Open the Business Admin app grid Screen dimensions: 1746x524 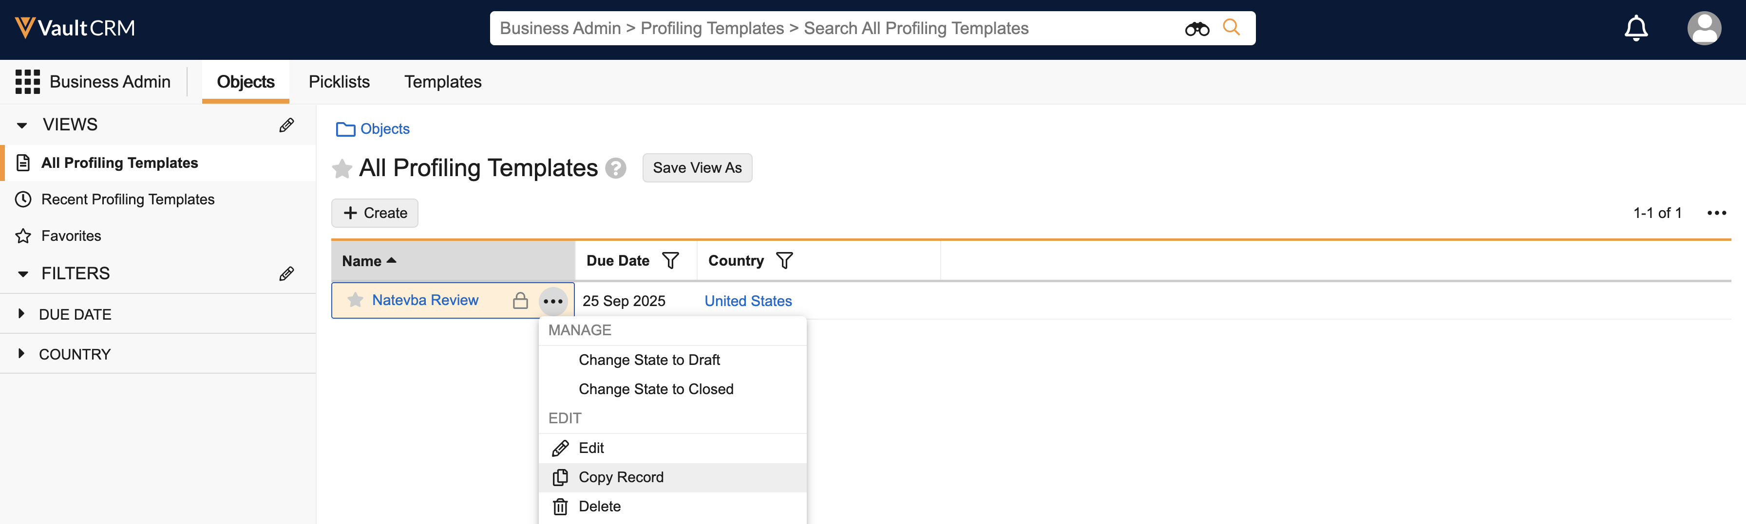tap(28, 82)
